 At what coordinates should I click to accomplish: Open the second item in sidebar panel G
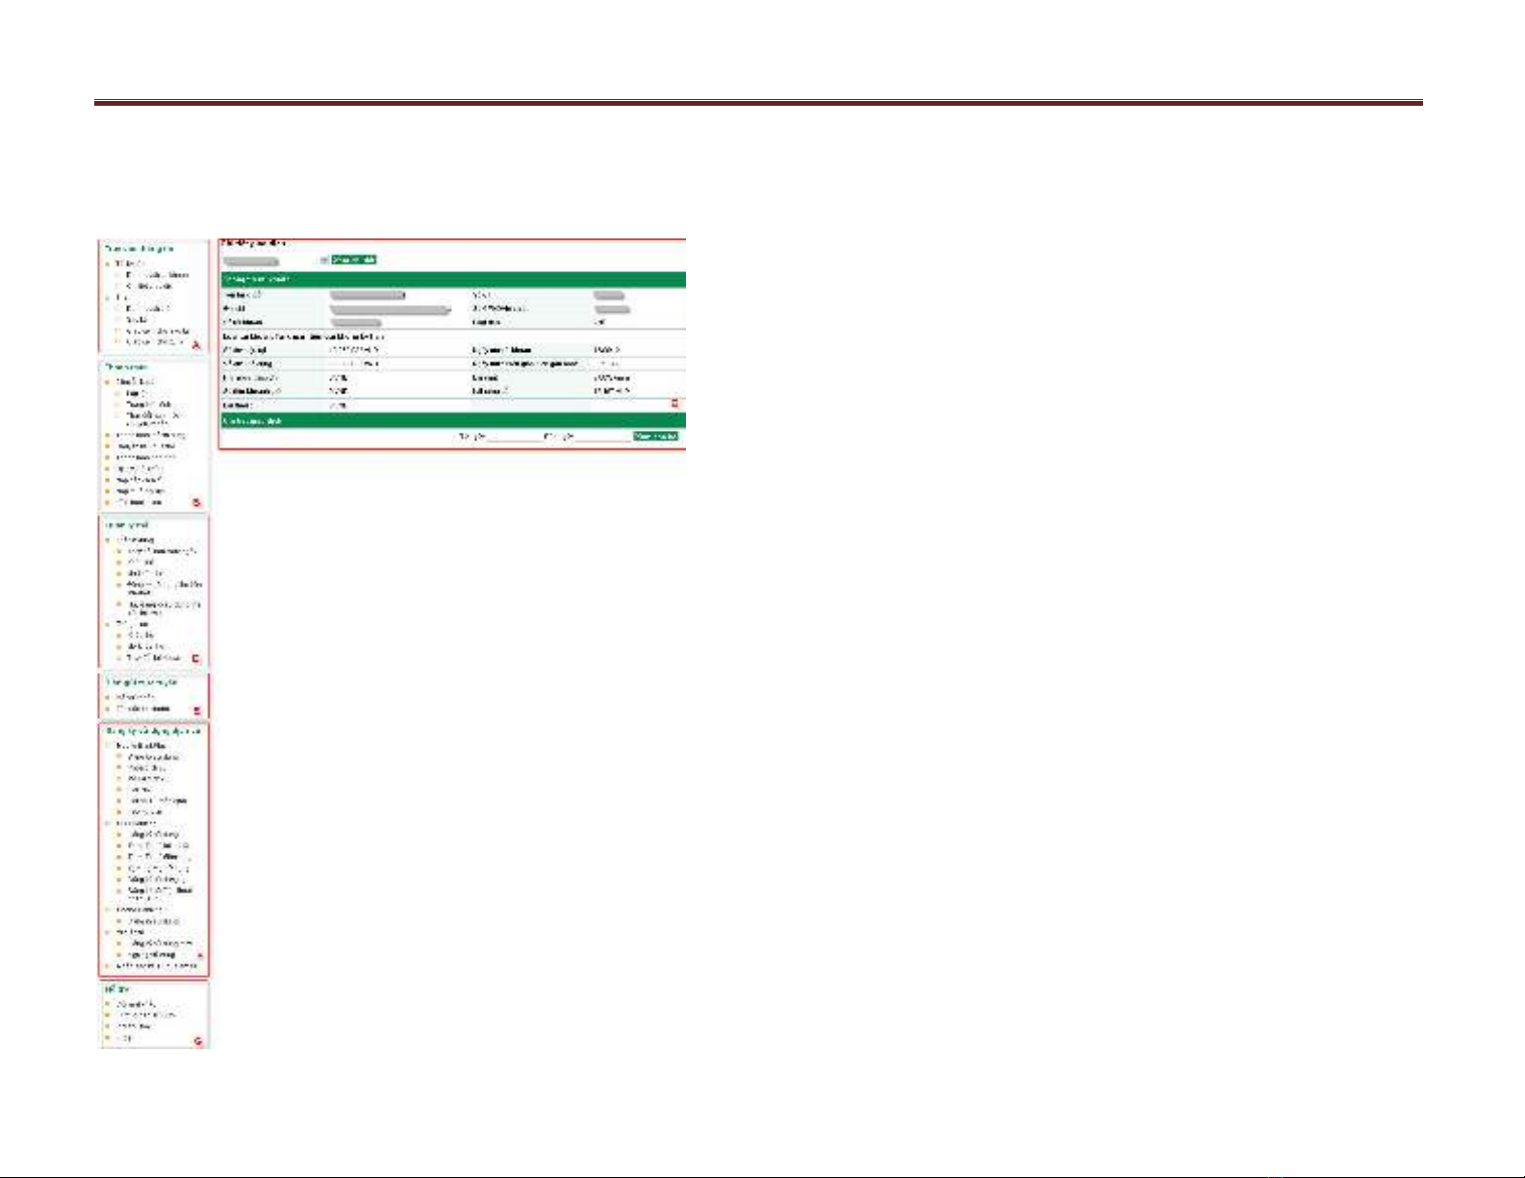[146, 1015]
